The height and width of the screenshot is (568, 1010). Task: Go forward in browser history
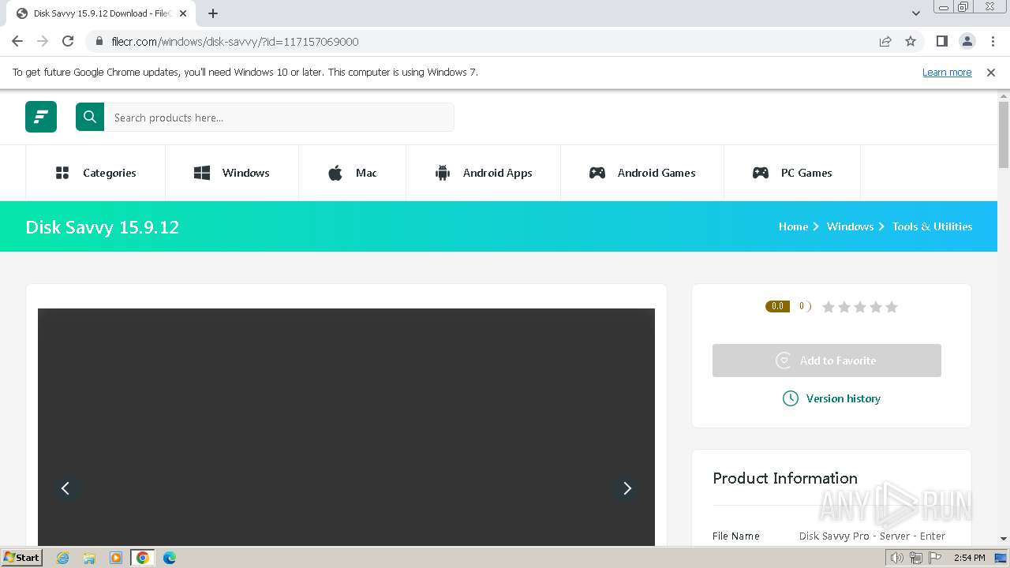[43, 41]
